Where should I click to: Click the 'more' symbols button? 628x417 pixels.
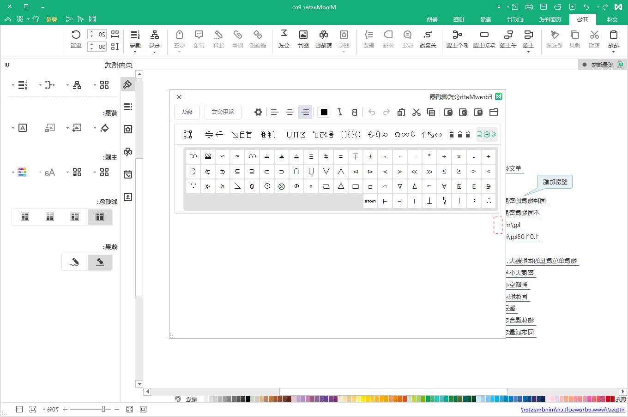point(370,201)
